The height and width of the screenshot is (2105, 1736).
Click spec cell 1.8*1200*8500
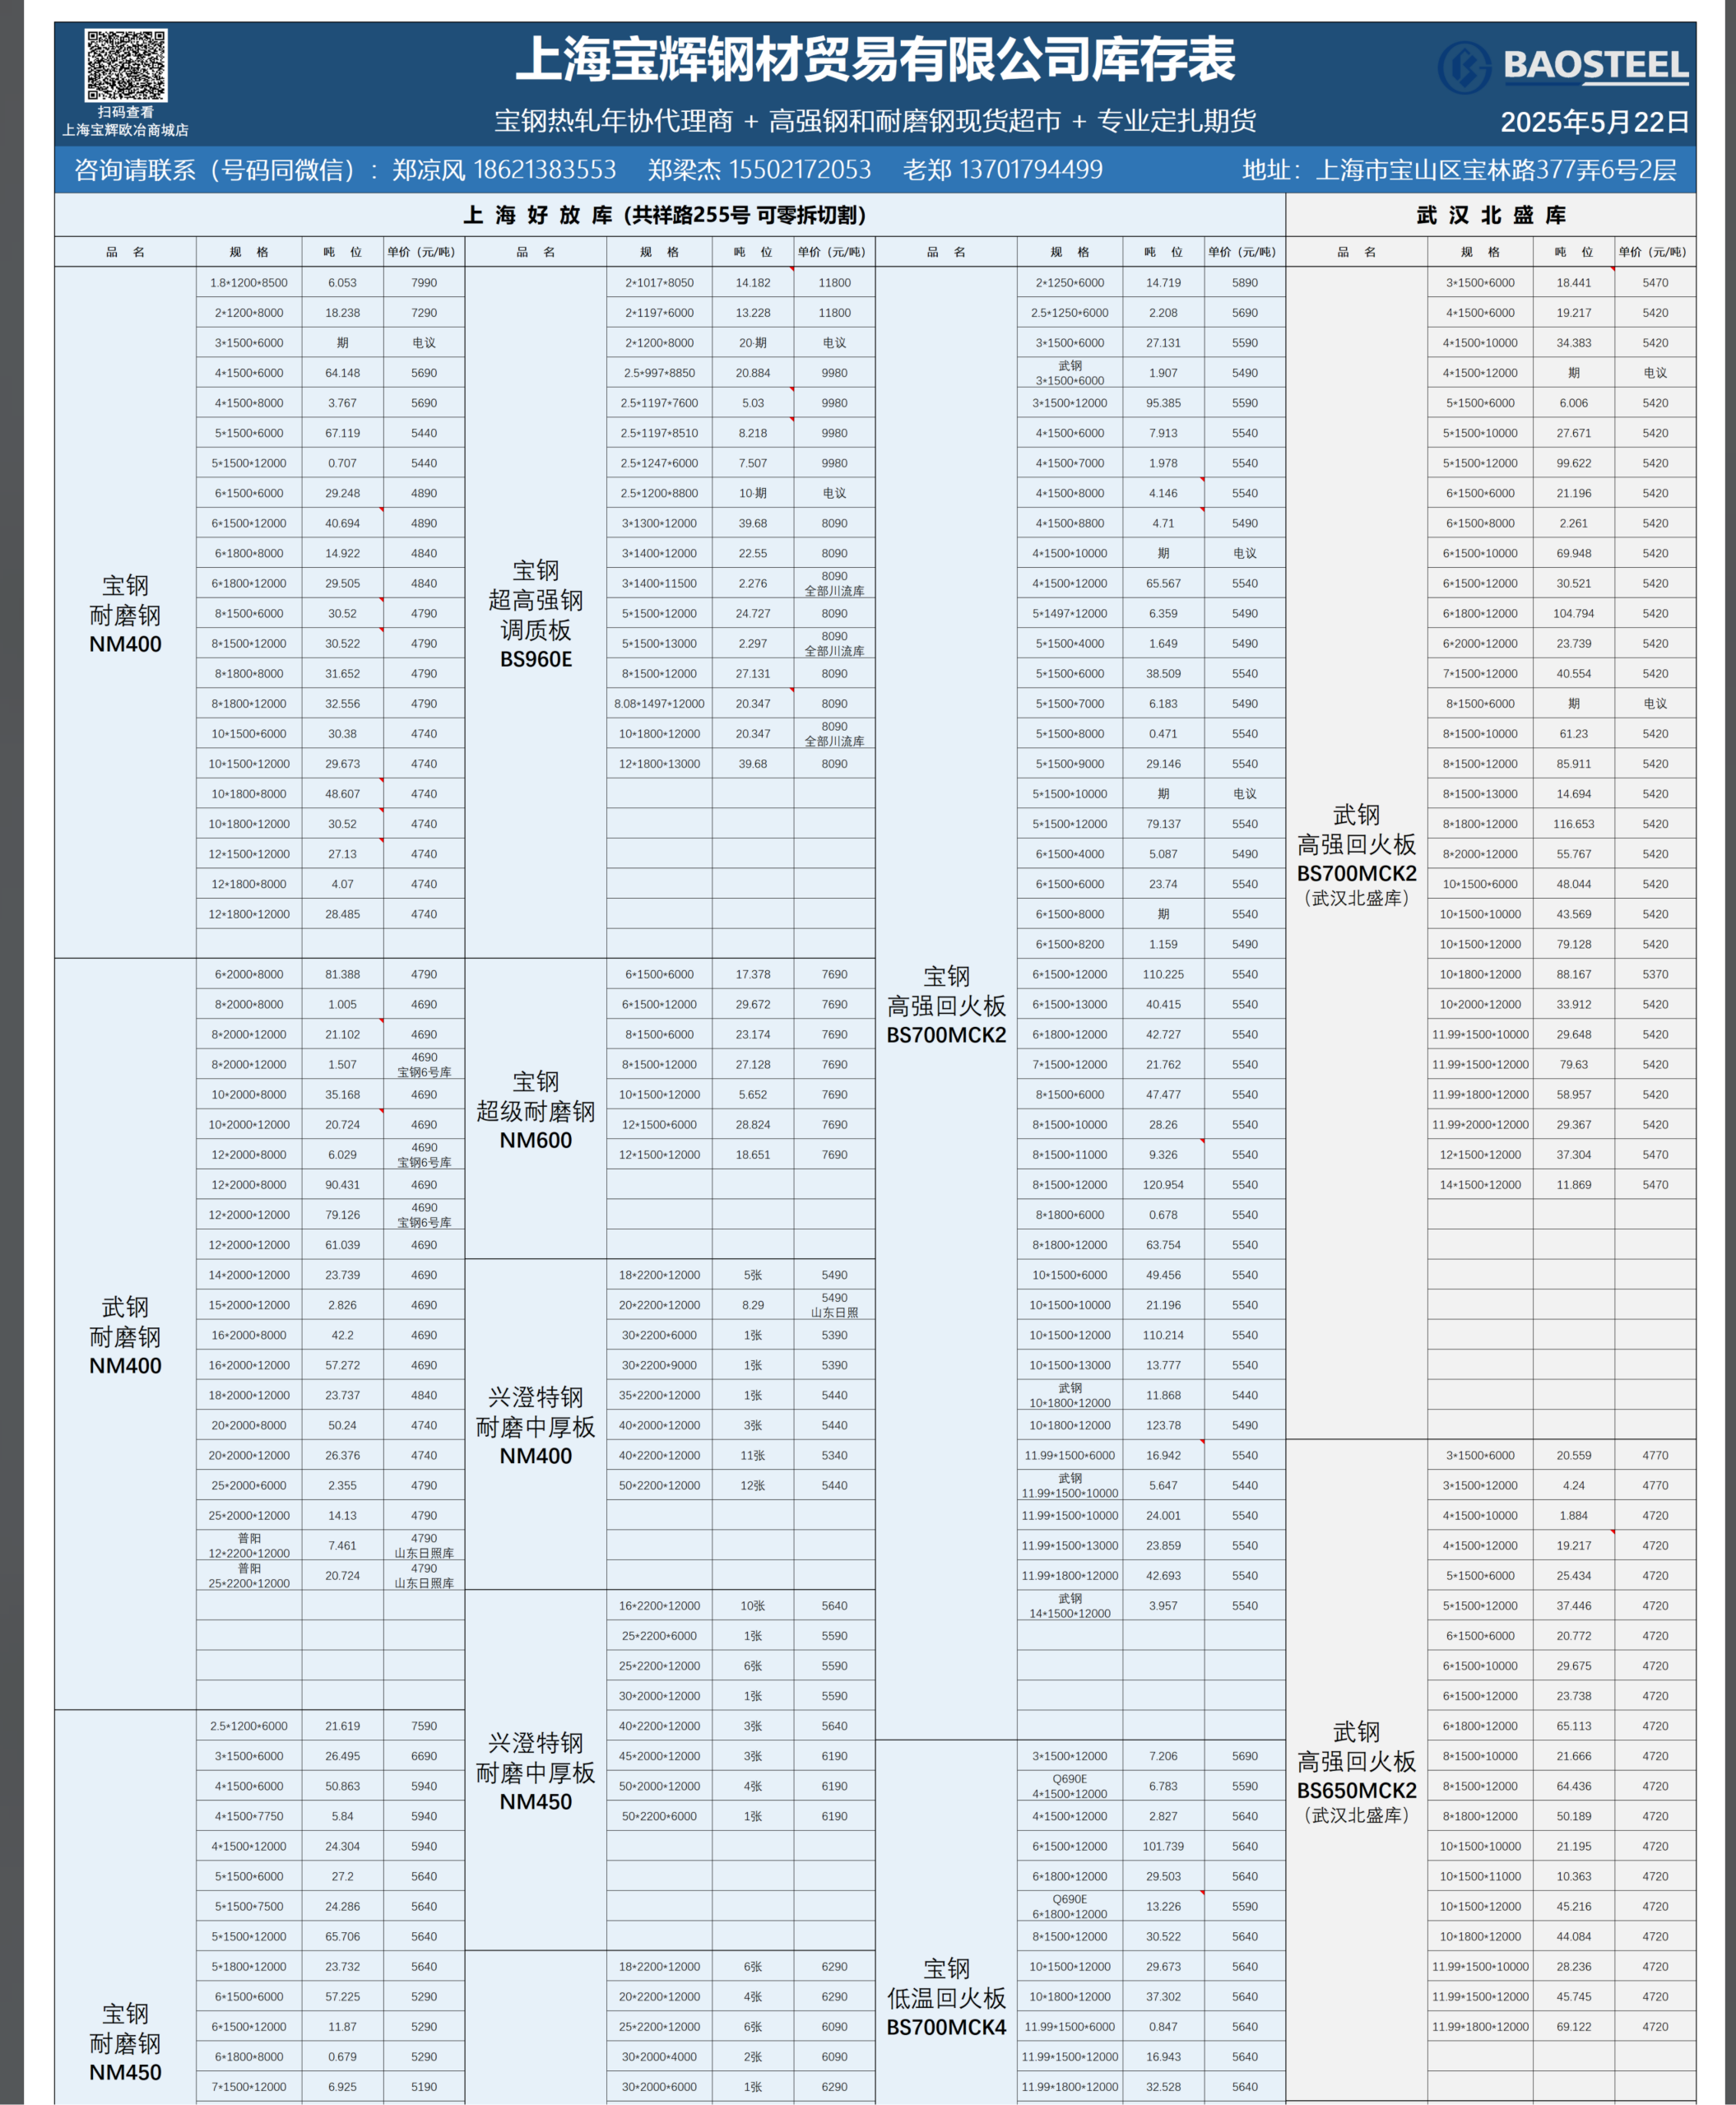tap(249, 283)
